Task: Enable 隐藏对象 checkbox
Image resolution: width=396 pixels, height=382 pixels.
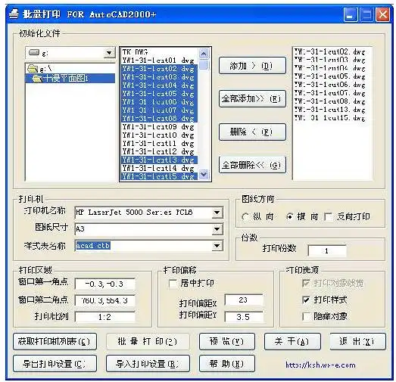Action: (306, 316)
